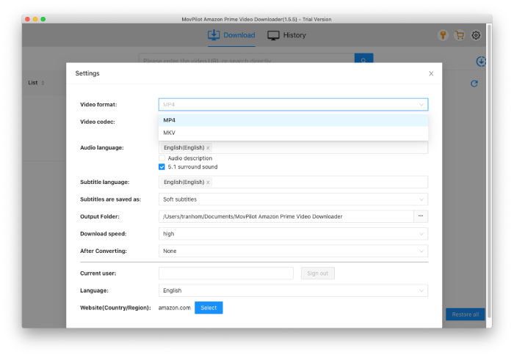Open the Download tab
Screen dimensions: 514x357
[x=231, y=35]
